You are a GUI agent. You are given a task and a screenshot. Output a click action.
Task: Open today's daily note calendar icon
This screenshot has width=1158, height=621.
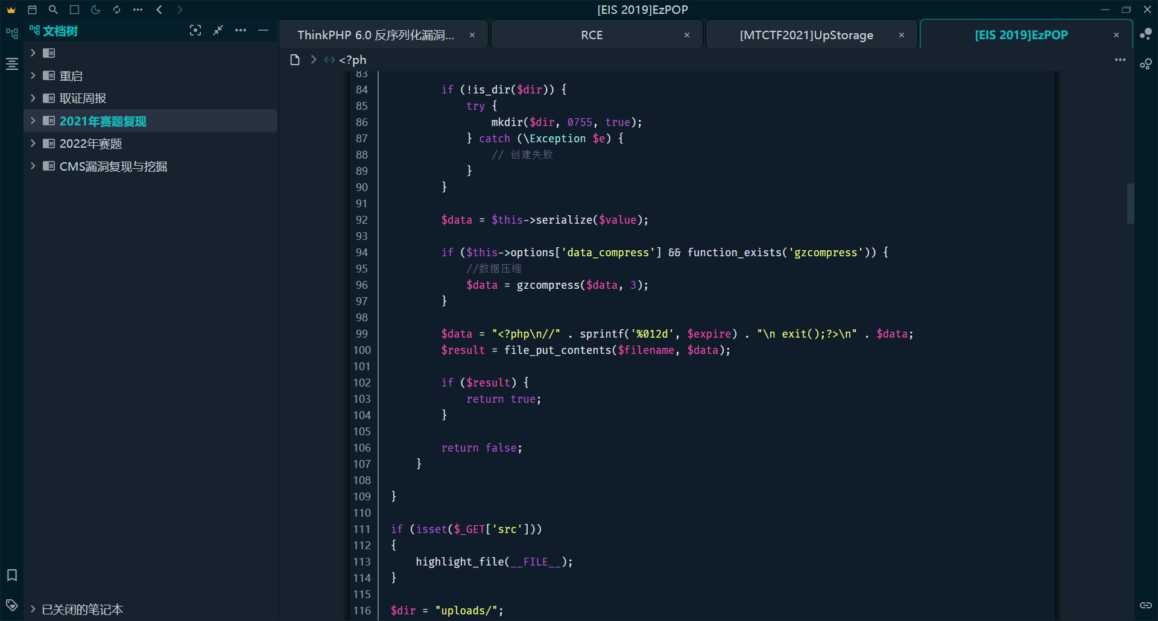coord(33,10)
